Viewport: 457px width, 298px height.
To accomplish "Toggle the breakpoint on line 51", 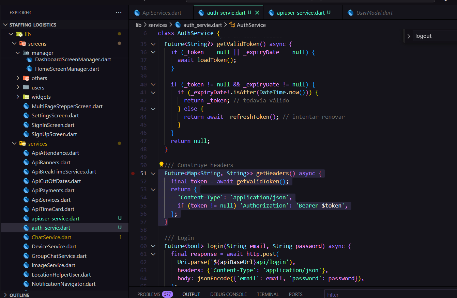I will coord(133,173).
